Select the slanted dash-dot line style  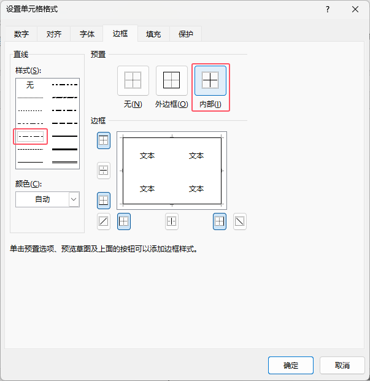click(x=64, y=98)
